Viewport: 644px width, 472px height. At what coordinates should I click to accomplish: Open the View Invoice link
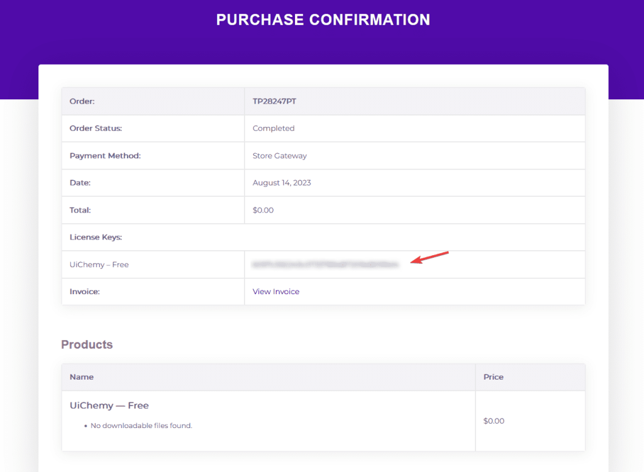(275, 292)
